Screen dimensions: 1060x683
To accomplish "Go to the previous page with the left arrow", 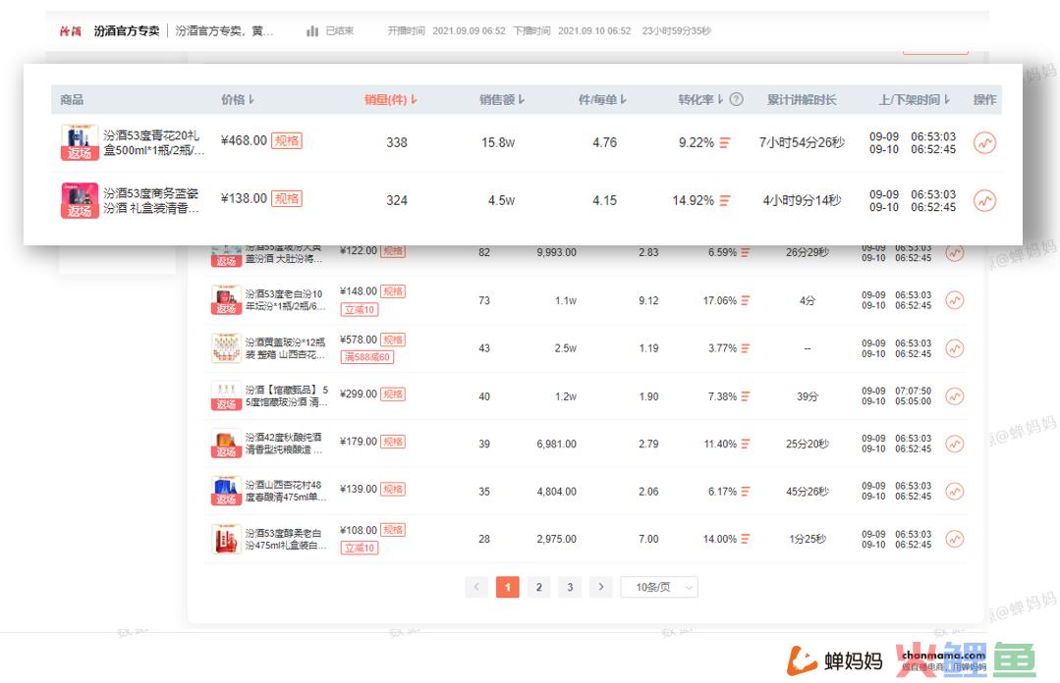I will tap(476, 587).
